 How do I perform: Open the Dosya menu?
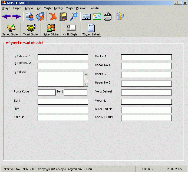6,8
